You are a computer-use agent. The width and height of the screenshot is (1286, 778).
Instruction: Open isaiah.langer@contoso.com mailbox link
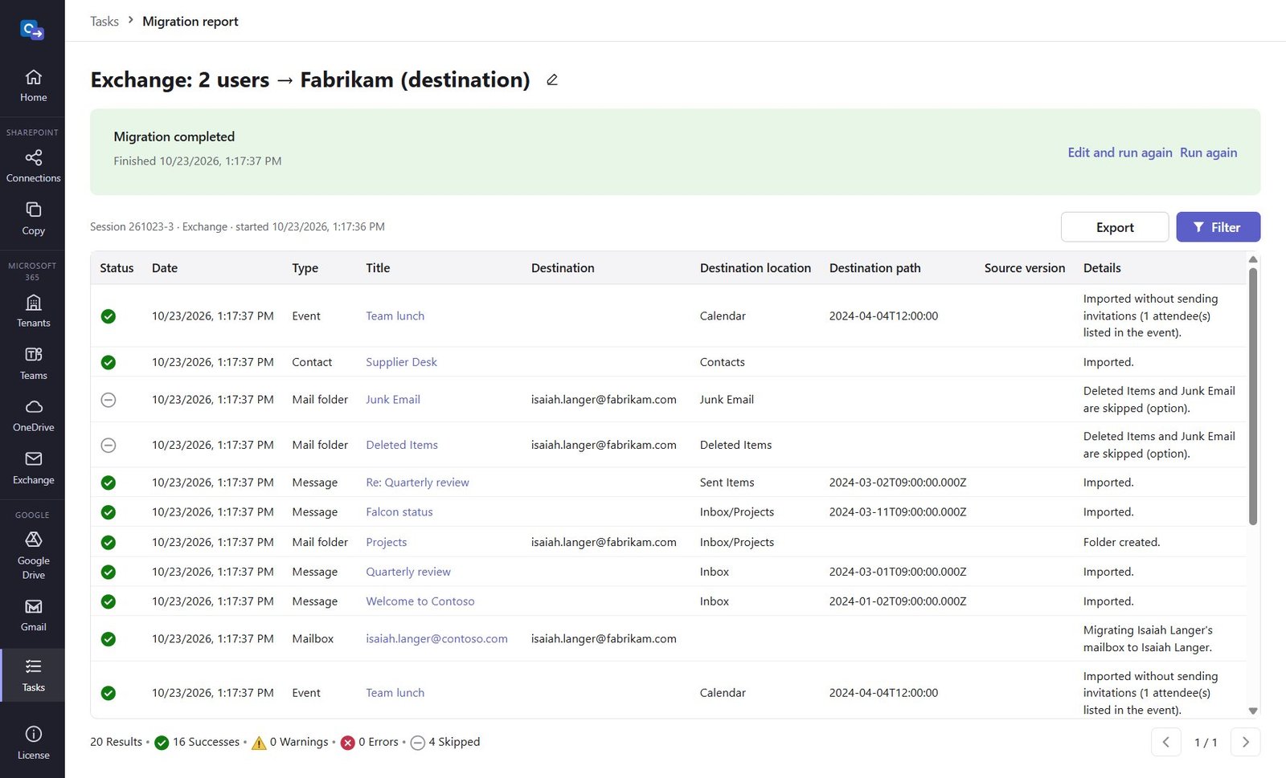click(x=436, y=639)
